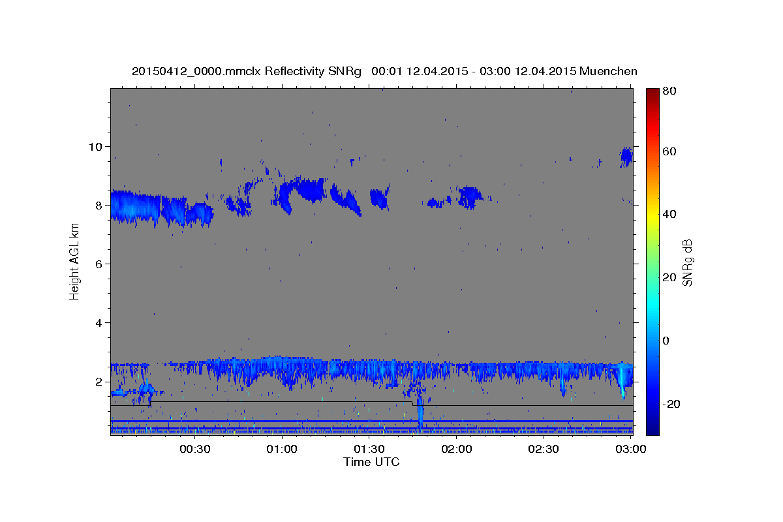Click the 01:00 time axis tick label
783x522 pixels.
pyautogui.click(x=282, y=449)
